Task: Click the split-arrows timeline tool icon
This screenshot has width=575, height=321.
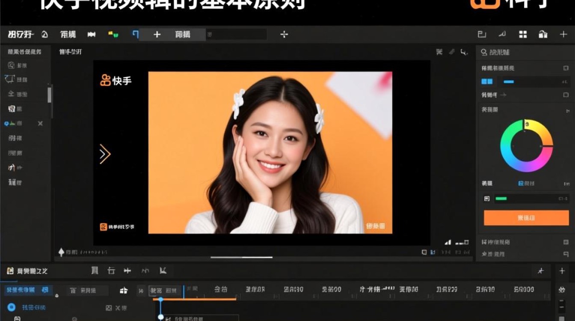Action: point(127,270)
